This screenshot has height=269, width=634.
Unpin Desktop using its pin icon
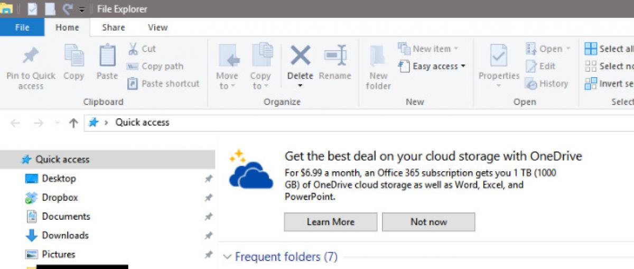pyautogui.click(x=209, y=179)
